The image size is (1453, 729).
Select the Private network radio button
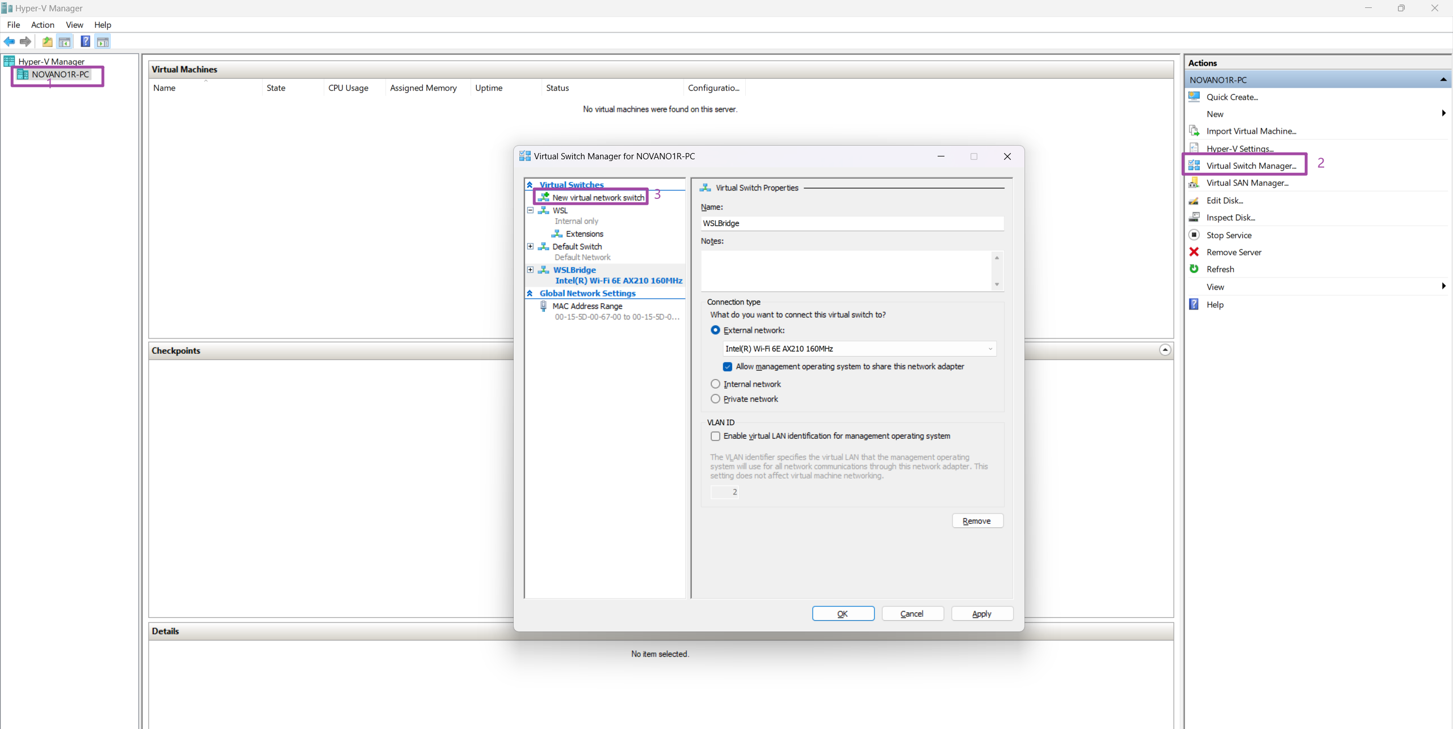pyautogui.click(x=715, y=399)
